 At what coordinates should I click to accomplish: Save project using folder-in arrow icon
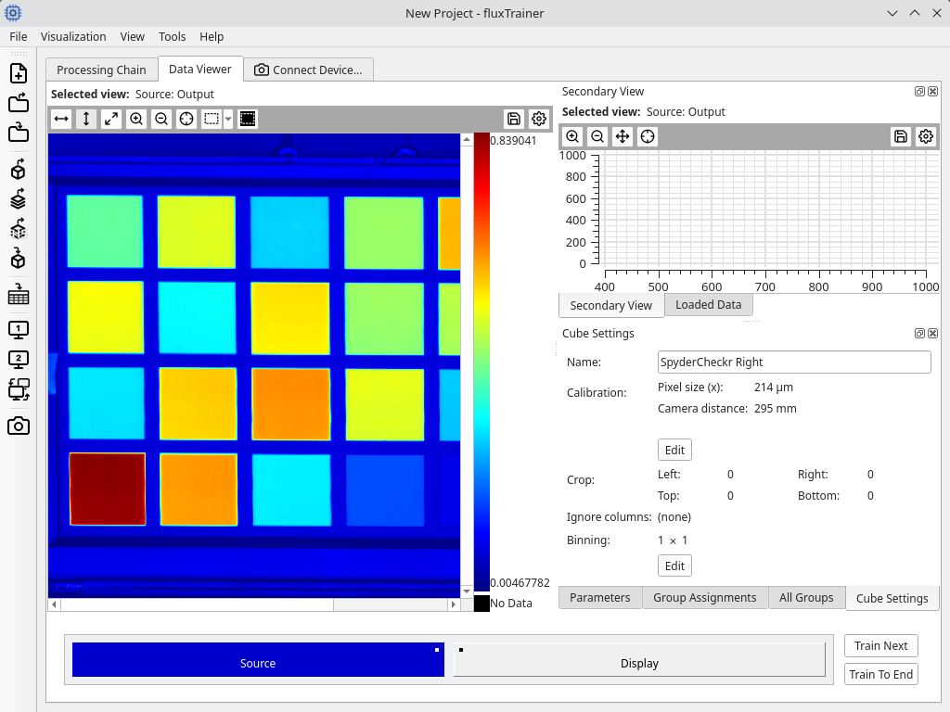pyautogui.click(x=19, y=132)
